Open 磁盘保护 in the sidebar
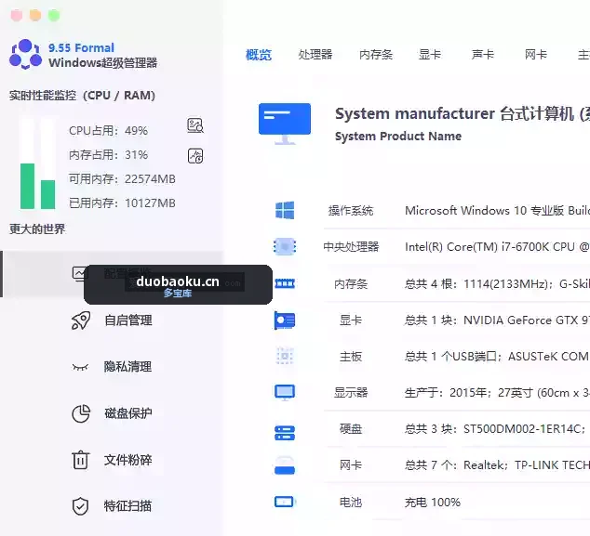590x536 pixels. 128,413
